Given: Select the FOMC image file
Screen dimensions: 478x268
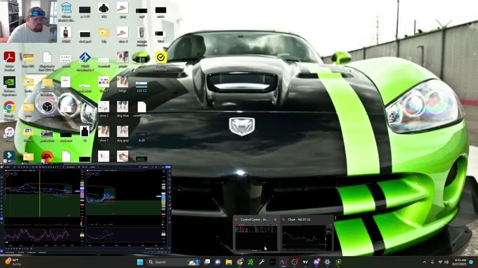Looking at the screenshot, I should 66,35.
